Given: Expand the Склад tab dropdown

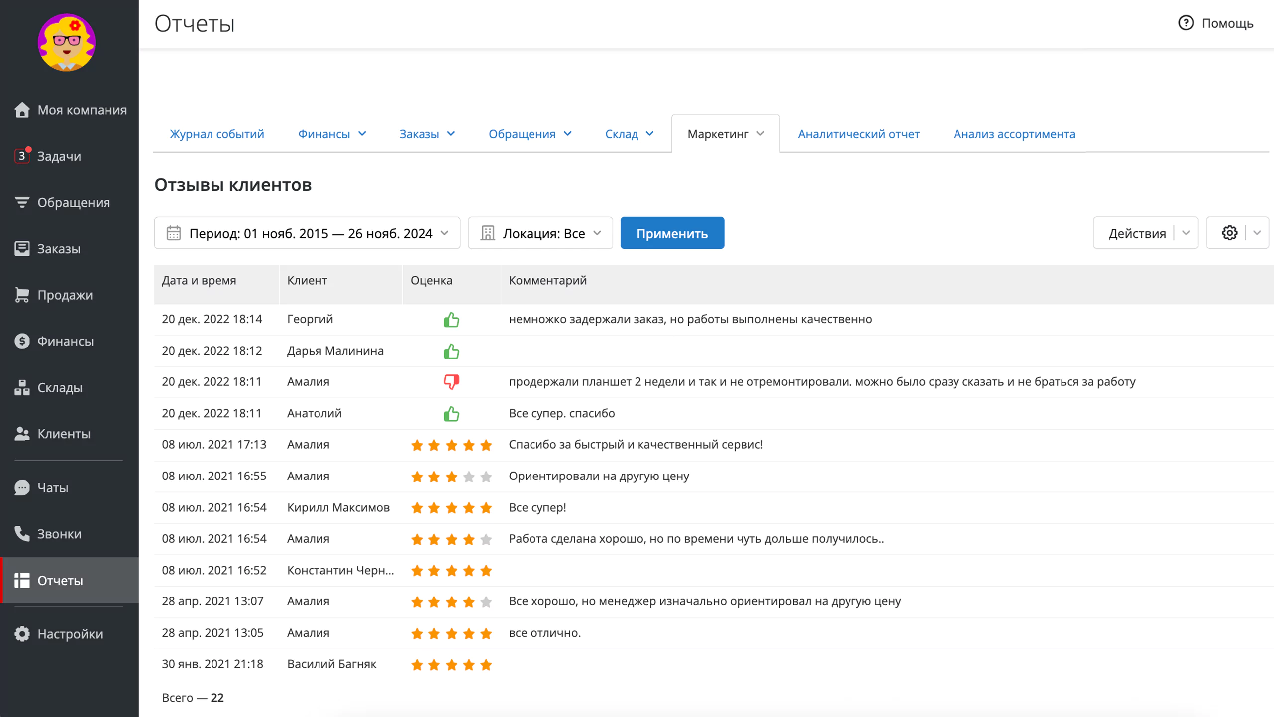Looking at the screenshot, I should point(650,134).
